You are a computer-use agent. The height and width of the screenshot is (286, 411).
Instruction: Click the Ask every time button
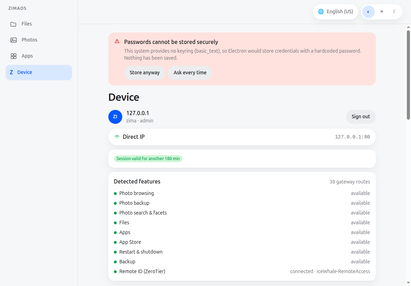[x=190, y=73]
